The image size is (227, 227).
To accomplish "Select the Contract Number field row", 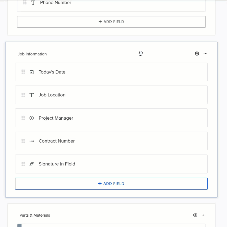I will (x=111, y=141).
